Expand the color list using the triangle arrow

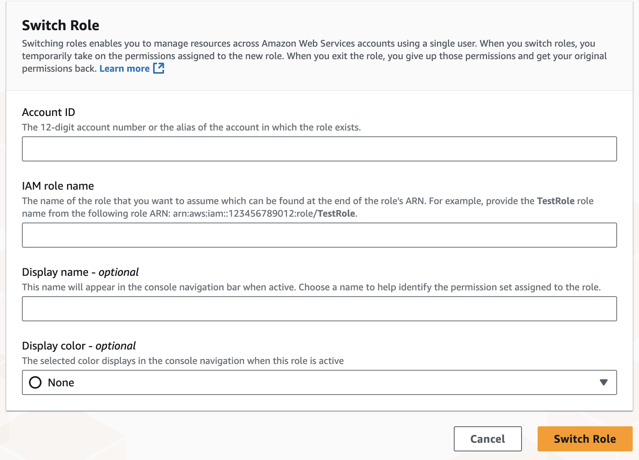[603, 382]
